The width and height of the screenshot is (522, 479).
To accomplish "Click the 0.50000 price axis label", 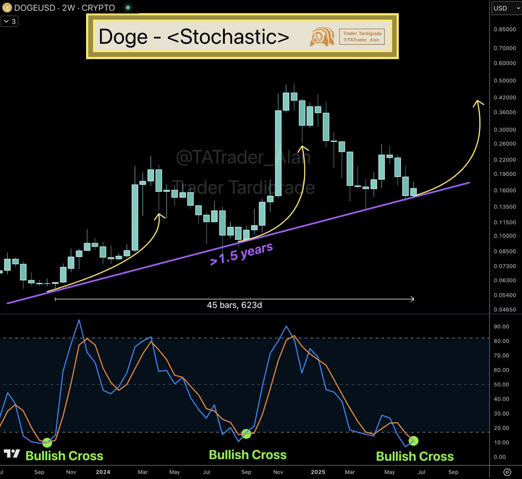I will coord(505,81).
